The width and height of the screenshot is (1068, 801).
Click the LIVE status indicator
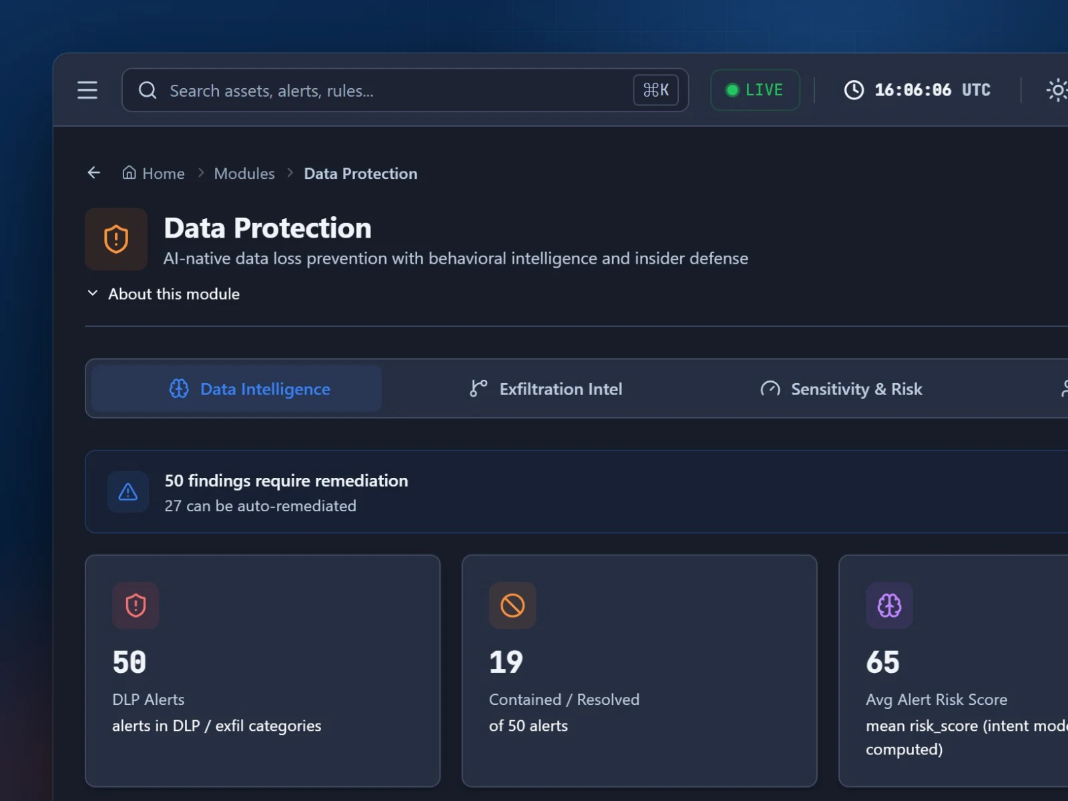755,90
